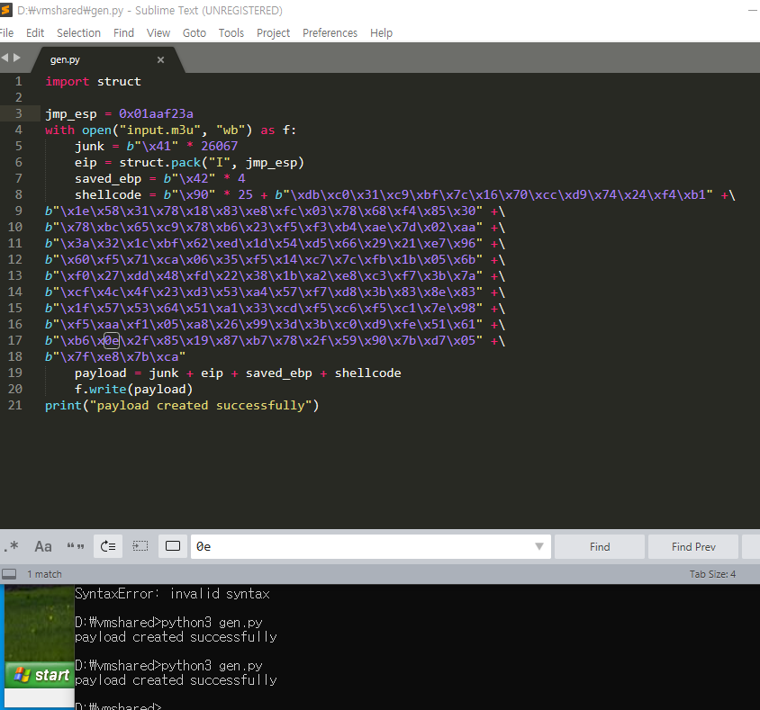Click struct.pack on line 6
Viewport: 760px width, 710px height.
point(160,163)
